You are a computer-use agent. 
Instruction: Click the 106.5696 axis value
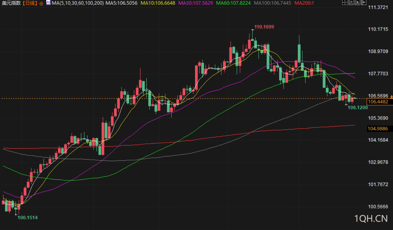point(378,96)
